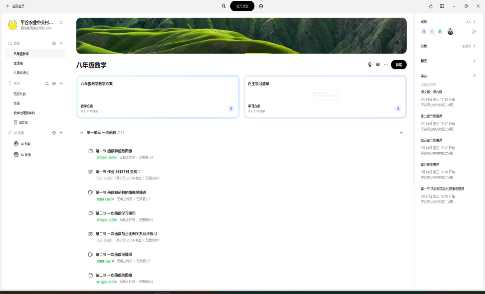This screenshot has height=294, width=485.
Task: Click the refresh icon in top bar
Action: tap(431, 6)
